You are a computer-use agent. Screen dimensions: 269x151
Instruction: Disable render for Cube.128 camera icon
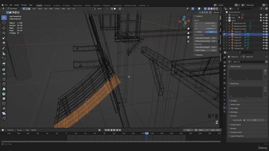[266, 43]
